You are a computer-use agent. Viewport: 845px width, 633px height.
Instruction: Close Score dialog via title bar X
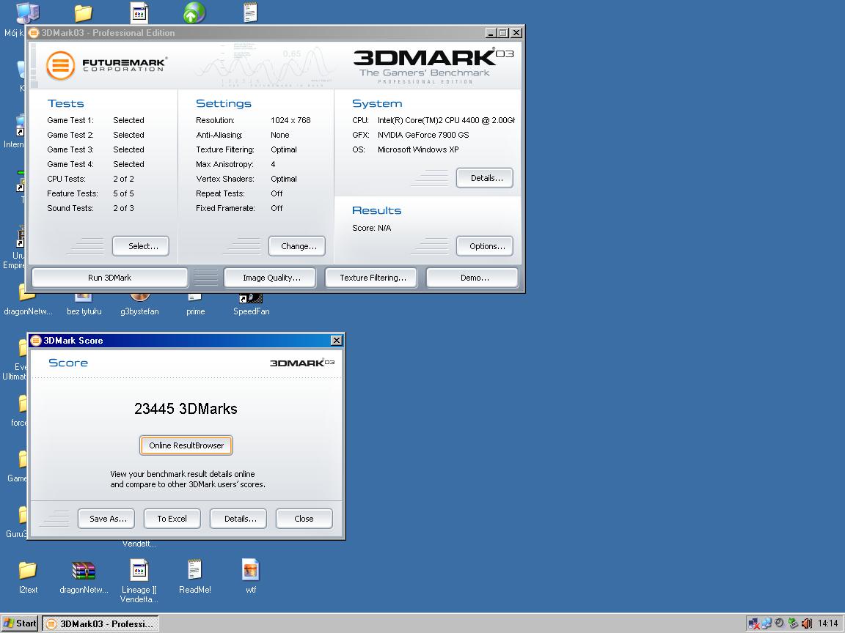[336, 340]
